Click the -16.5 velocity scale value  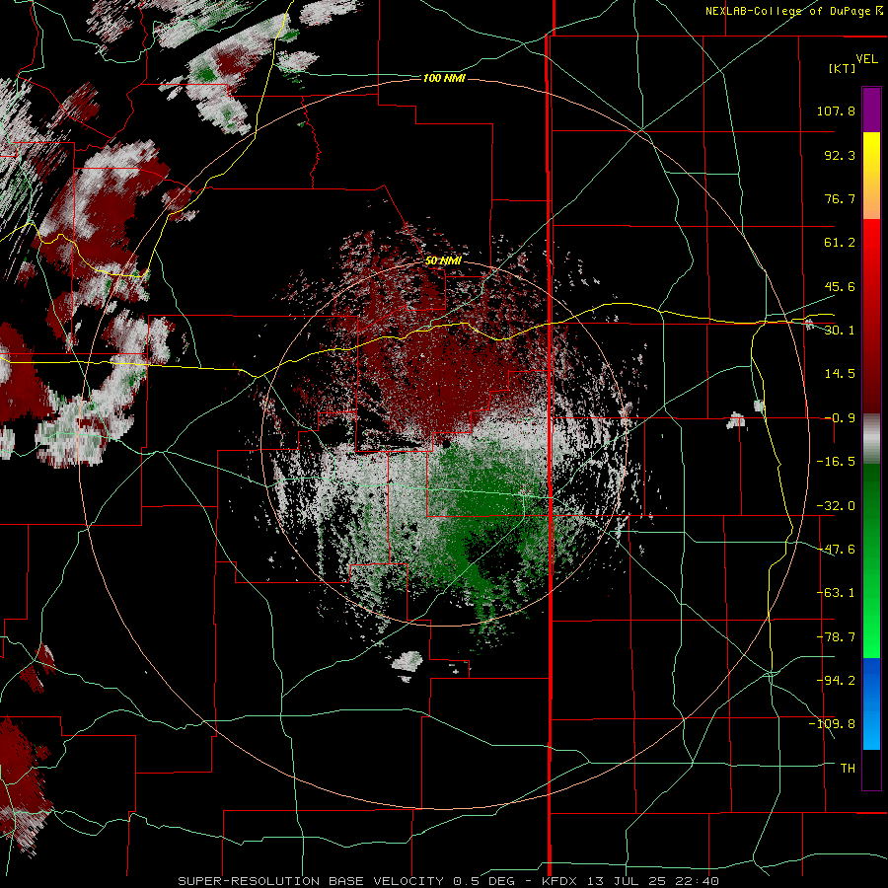(x=836, y=462)
